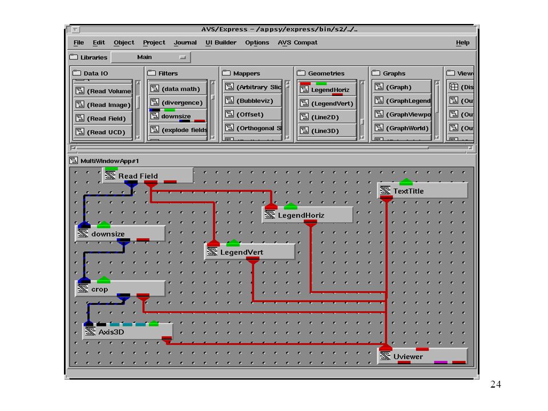Select the Read Image module
The height and width of the screenshot is (411, 548).
[103, 104]
